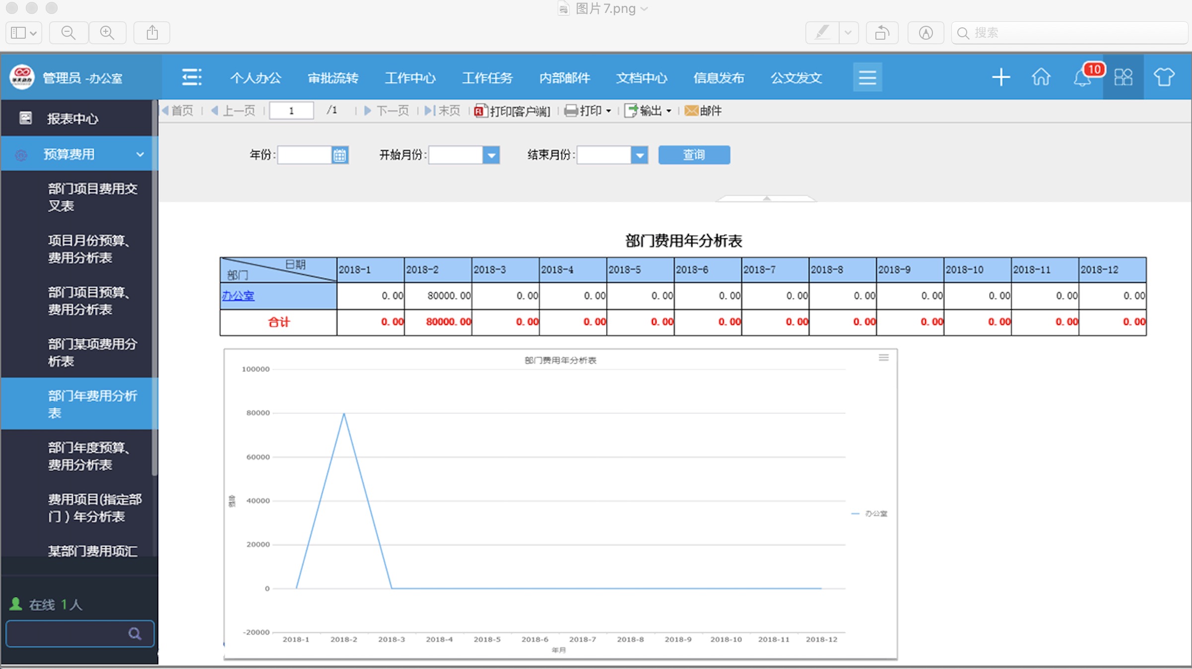This screenshot has width=1192, height=669.
Task: Send report by clicking the 邮件 mail icon
Action: click(x=703, y=111)
